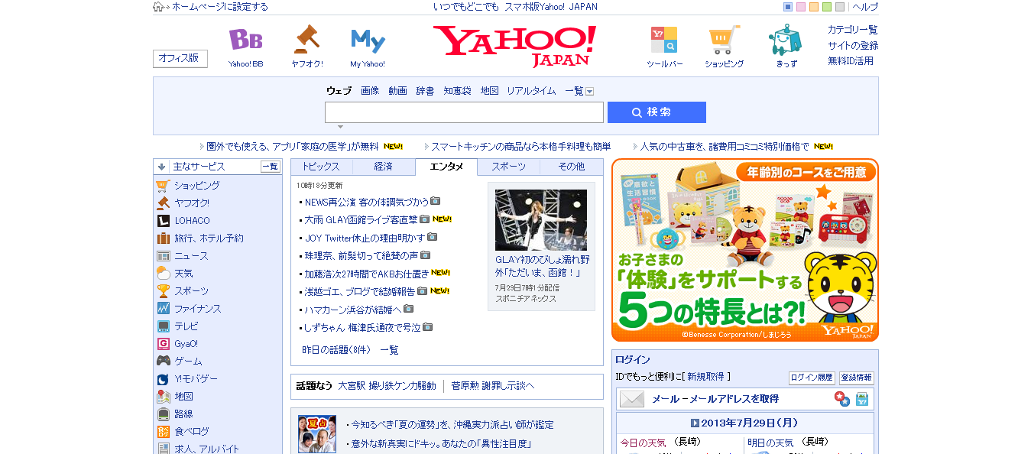The image size is (1031, 454).
Task: Click the 新規取得 link in login box
Action: click(705, 377)
